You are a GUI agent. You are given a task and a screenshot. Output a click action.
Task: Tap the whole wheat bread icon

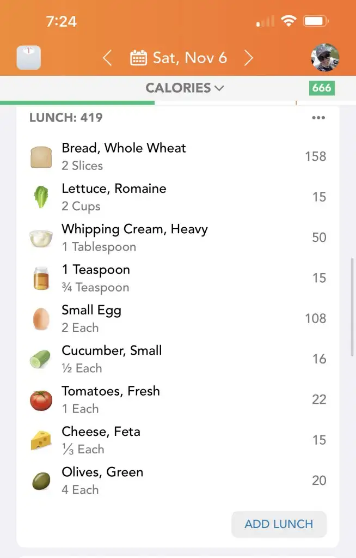coord(41,157)
